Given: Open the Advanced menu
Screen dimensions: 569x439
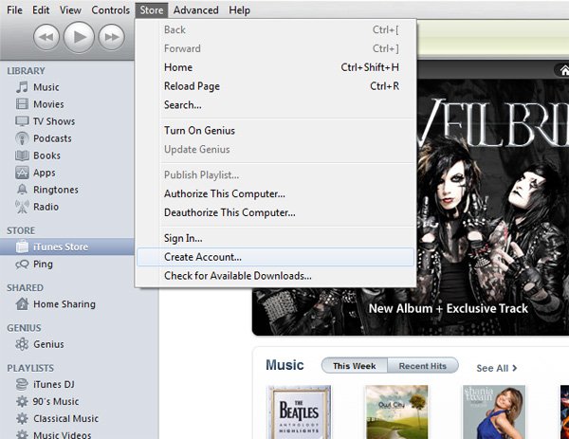Looking at the screenshot, I should (x=196, y=10).
